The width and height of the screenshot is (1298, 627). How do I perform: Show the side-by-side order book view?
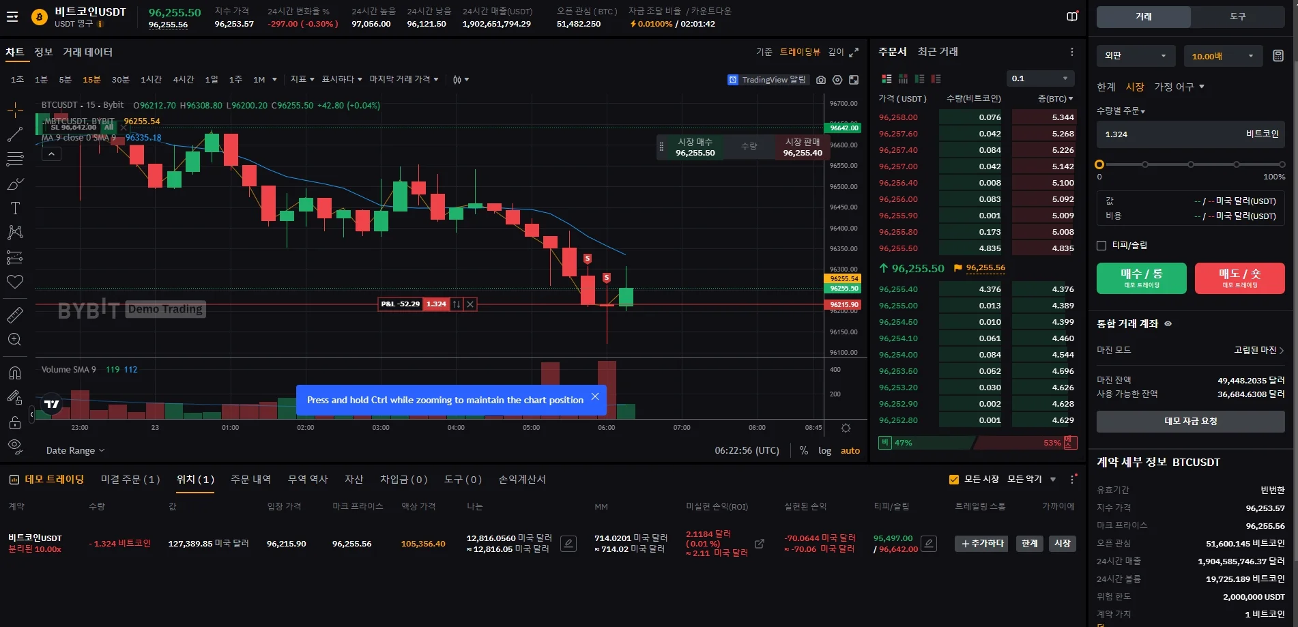click(x=903, y=79)
